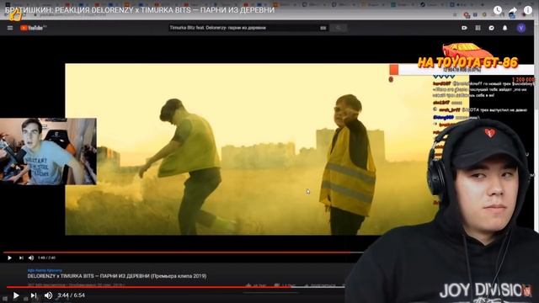539x303 pixels.
Task: Open the YouTube hamburger guide menu
Action: pyautogui.click(x=10, y=28)
